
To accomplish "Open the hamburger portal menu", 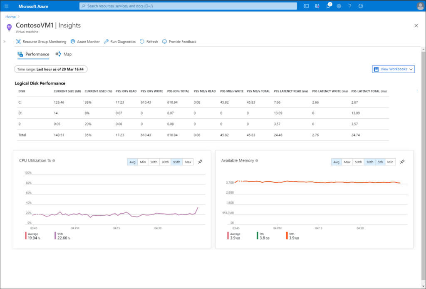I will coord(6,6).
